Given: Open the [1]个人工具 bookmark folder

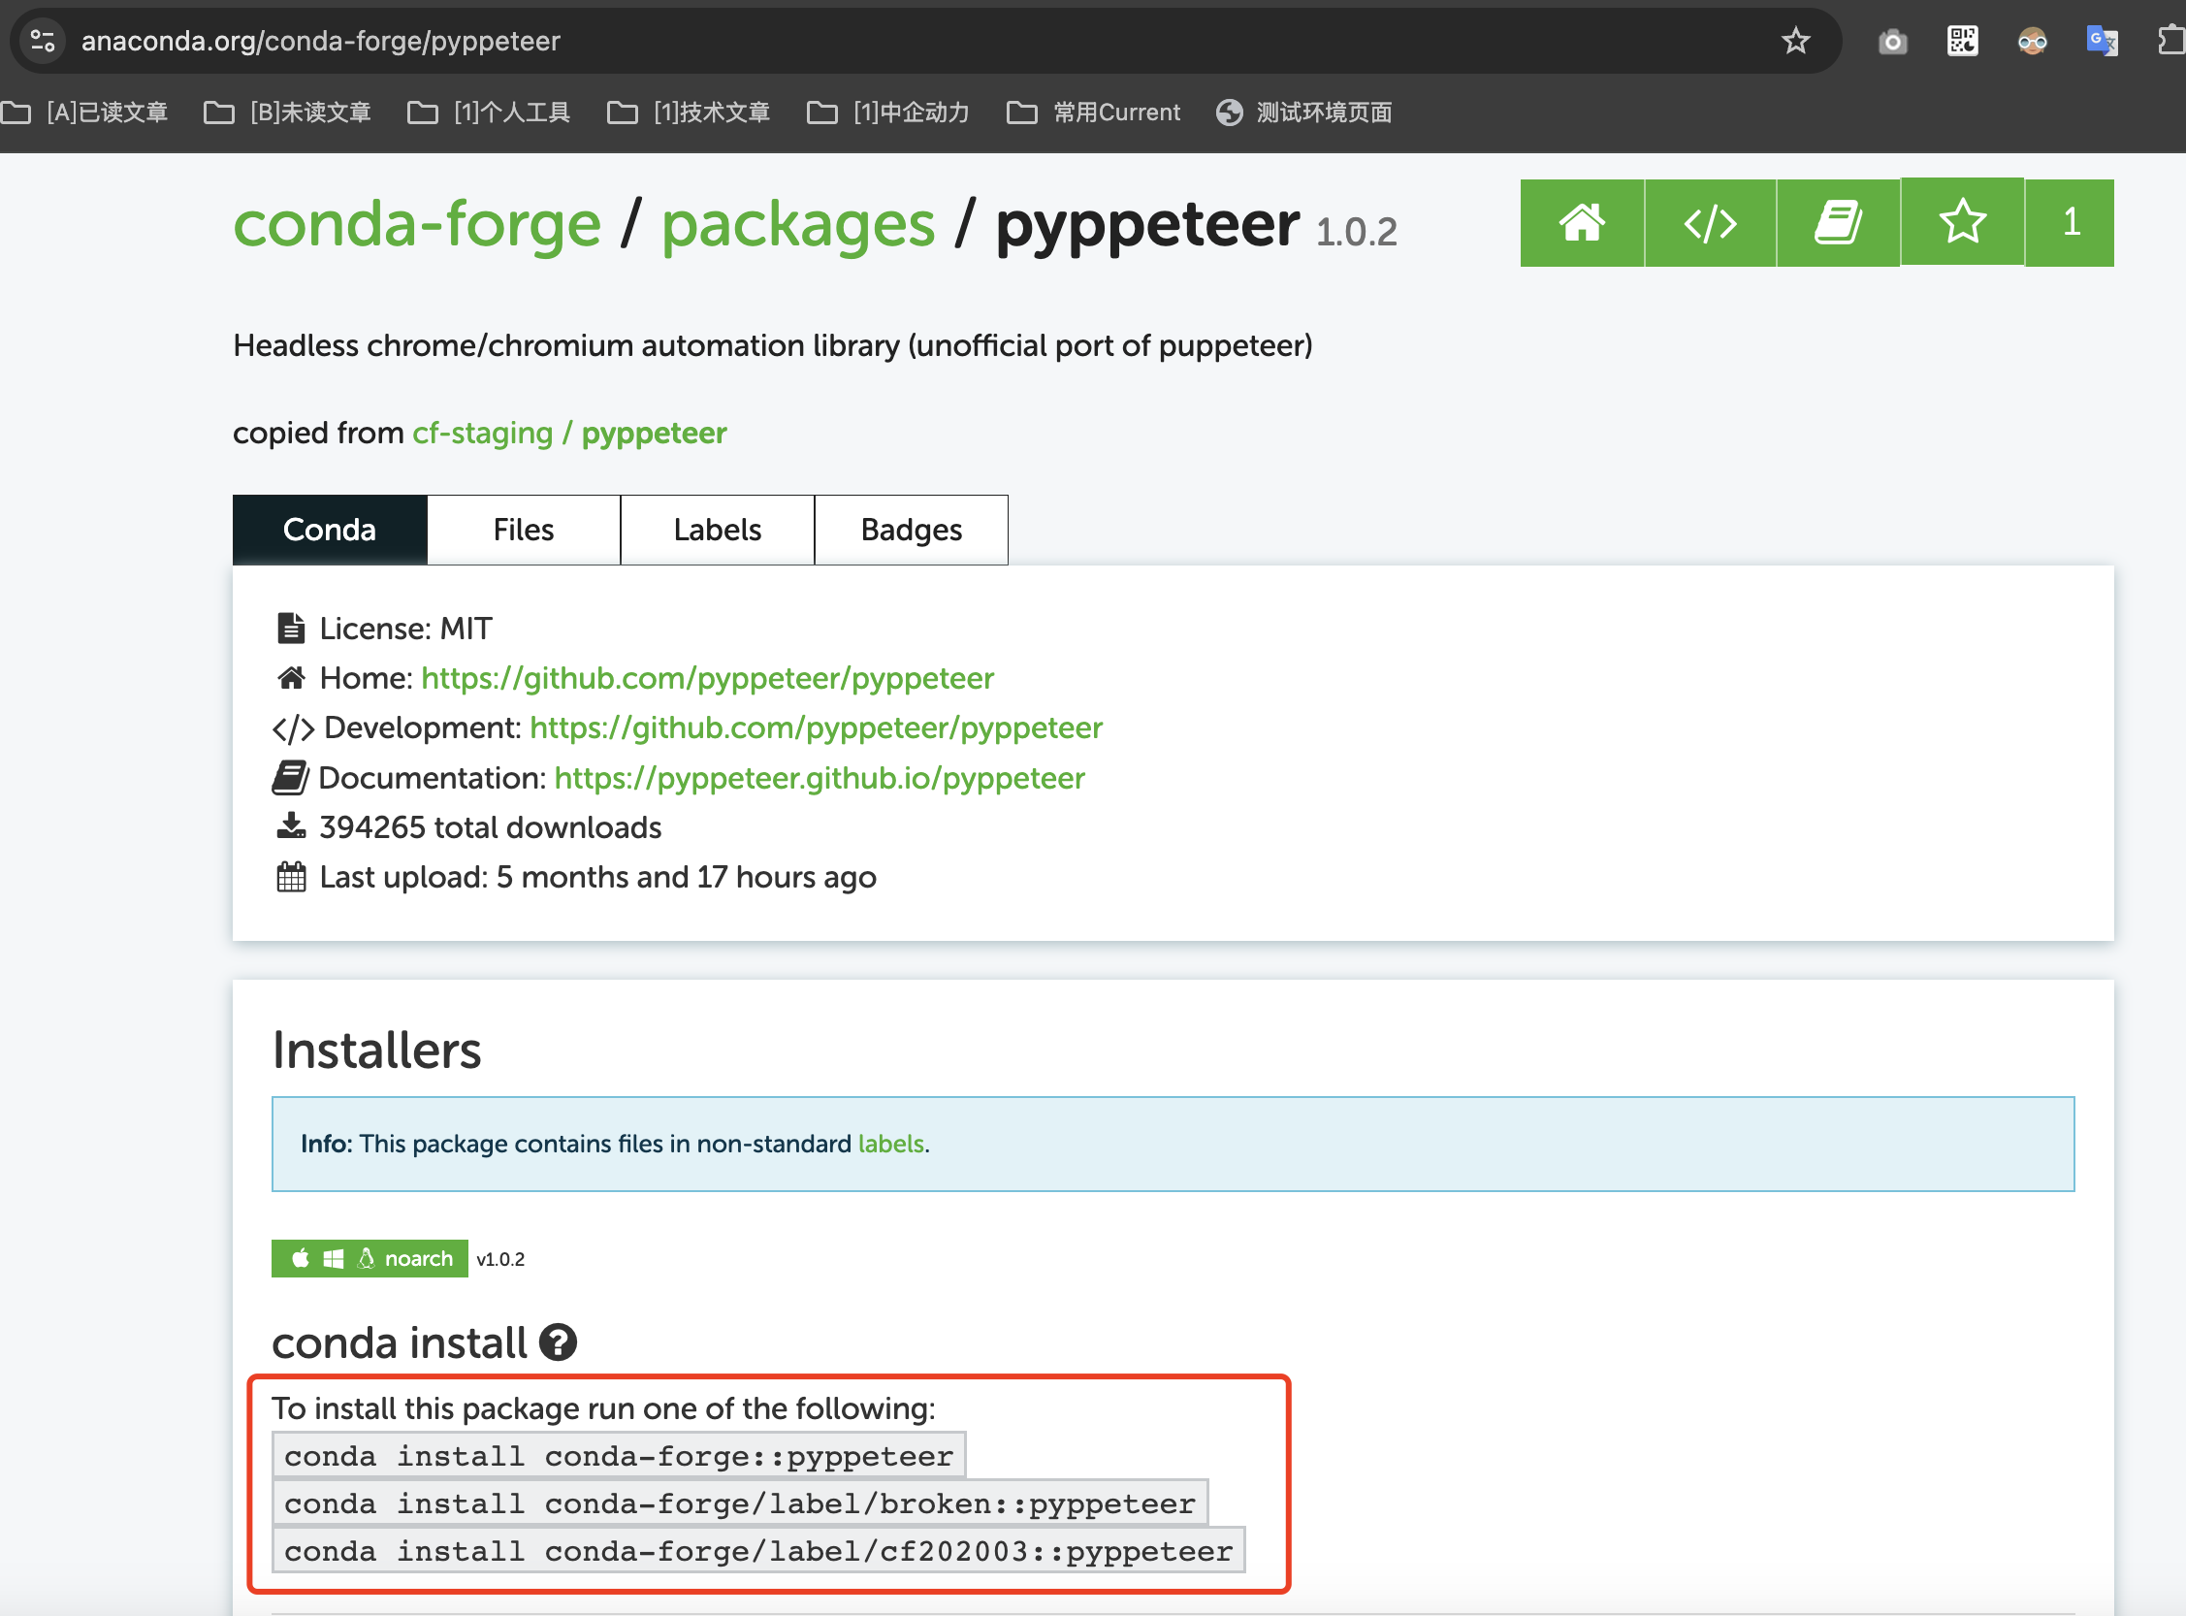Looking at the screenshot, I should tap(488, 113).
